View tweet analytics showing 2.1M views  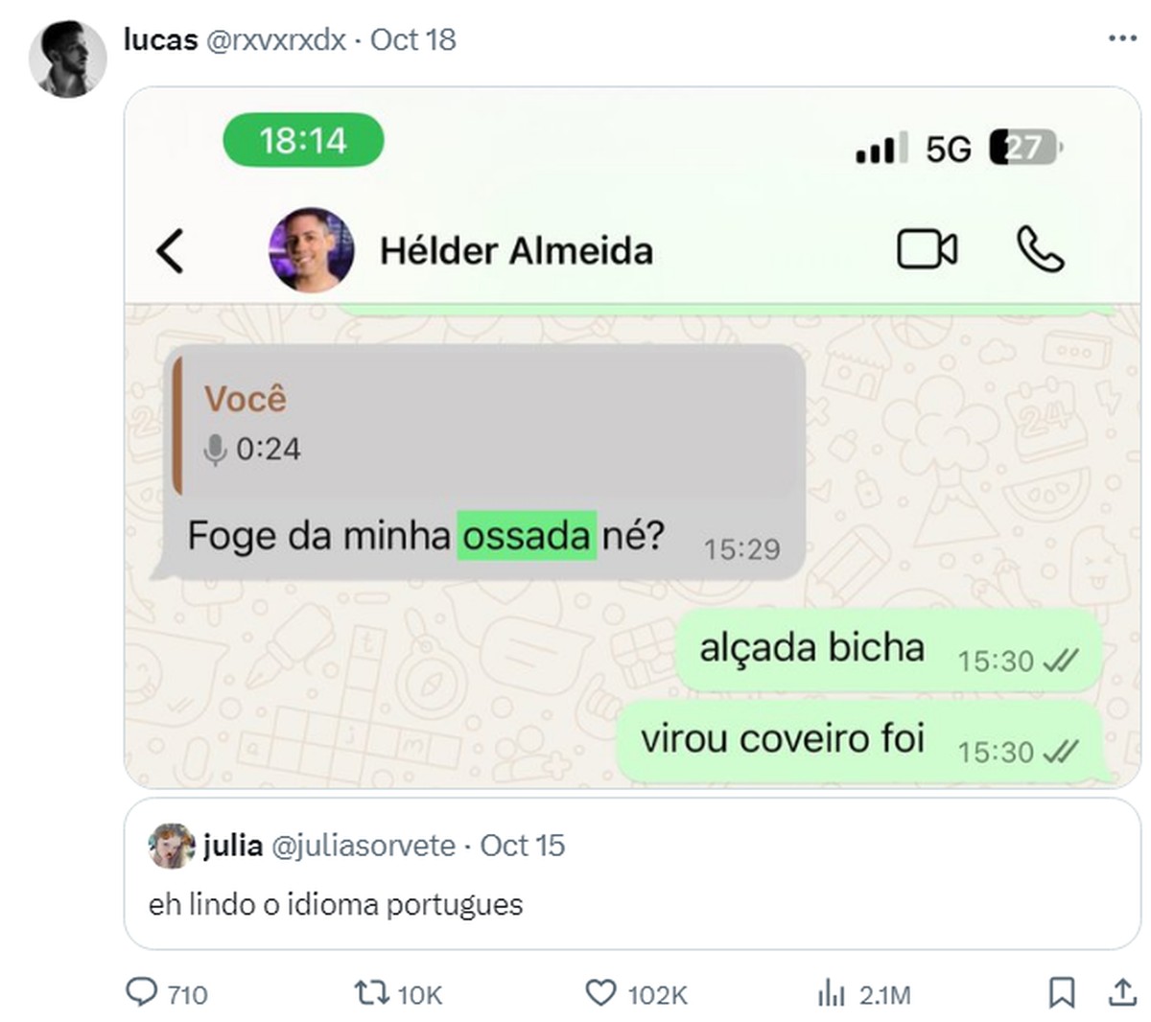[864, 993]
